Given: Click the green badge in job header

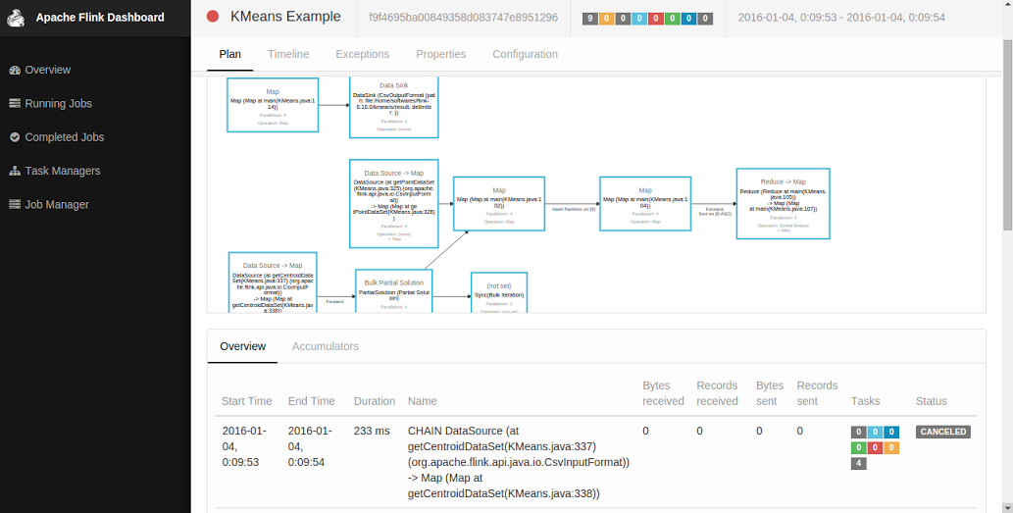Looking at the screenshot, I should (672, 19).
